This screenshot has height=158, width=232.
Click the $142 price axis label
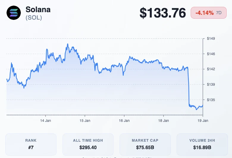(x=211, y=69)
